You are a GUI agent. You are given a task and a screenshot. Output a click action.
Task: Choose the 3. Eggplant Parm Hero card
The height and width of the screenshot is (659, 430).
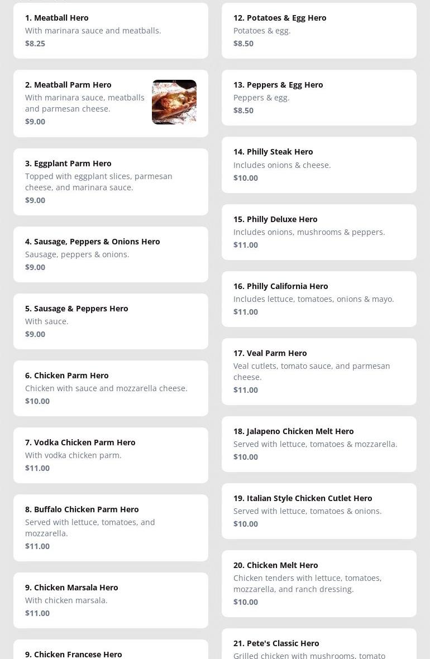(111, 181)
